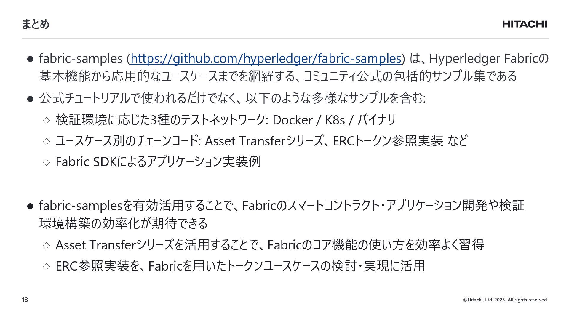Click diamond bullet beside ERC参照実装を
This screenshot has width=569, height=320.
click(x=47, y=266)
